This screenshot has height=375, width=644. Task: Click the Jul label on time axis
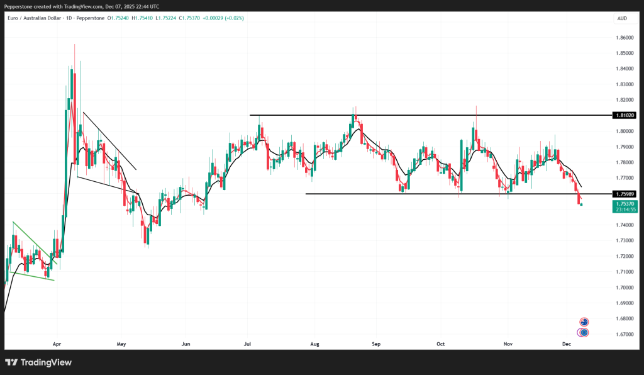[x=248, y=345]
